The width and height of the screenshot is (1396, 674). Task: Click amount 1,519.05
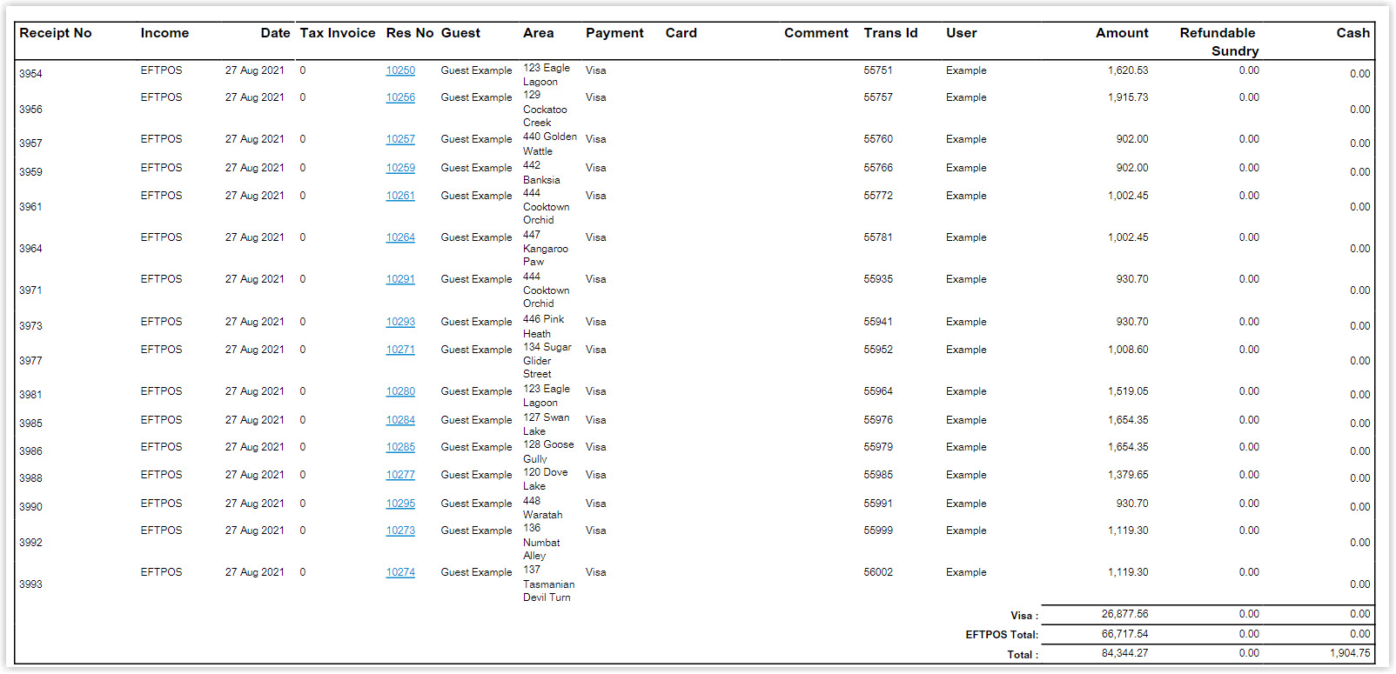point(1128,391)
